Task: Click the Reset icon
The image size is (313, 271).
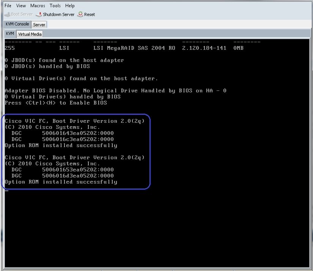Action: click(80, 14)
